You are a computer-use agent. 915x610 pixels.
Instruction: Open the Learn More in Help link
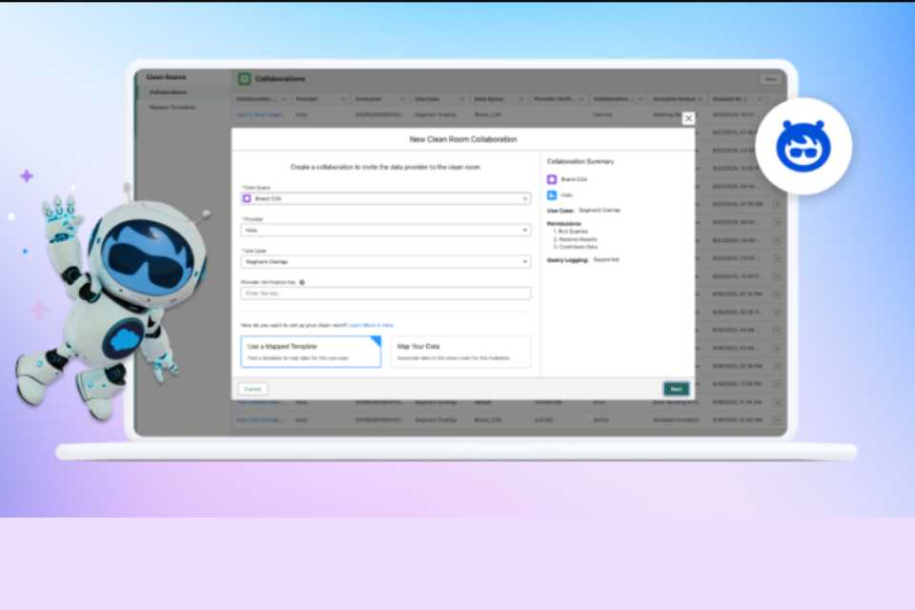(x=371, y=325)
